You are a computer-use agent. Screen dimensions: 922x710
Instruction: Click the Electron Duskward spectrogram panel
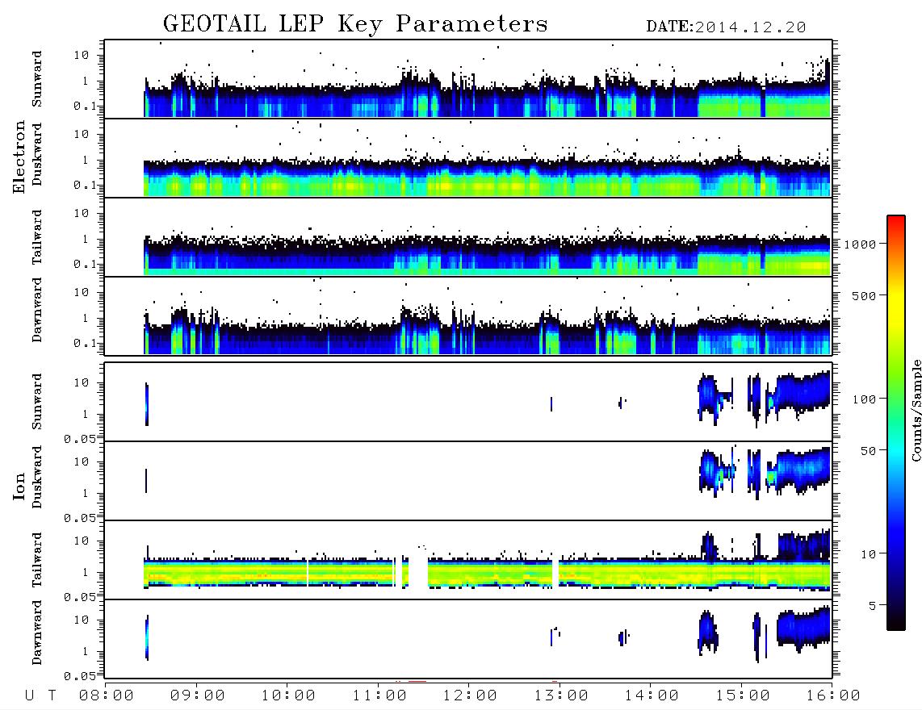[468, 158]
